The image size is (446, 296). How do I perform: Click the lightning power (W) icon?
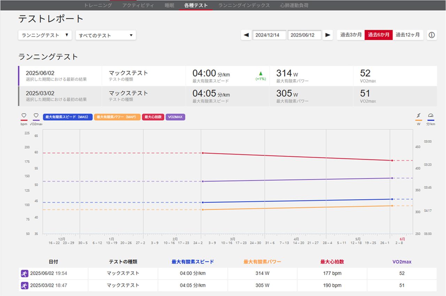coord(419,116)
